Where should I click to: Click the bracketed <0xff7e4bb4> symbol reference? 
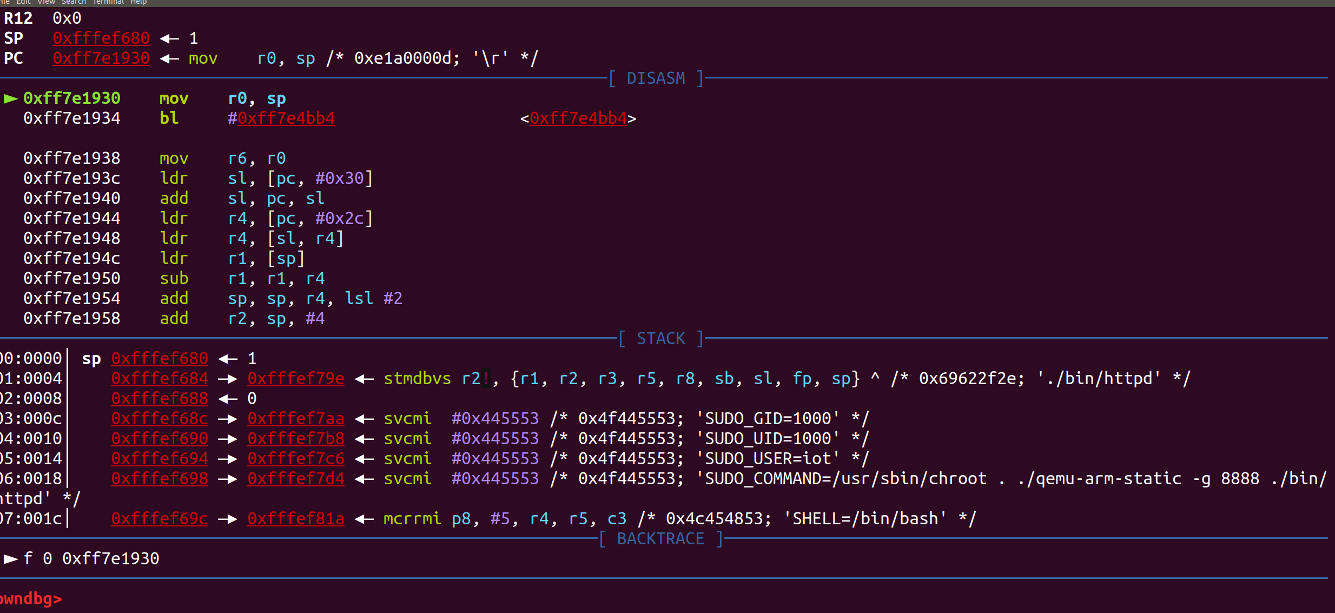tap(578, 118)
